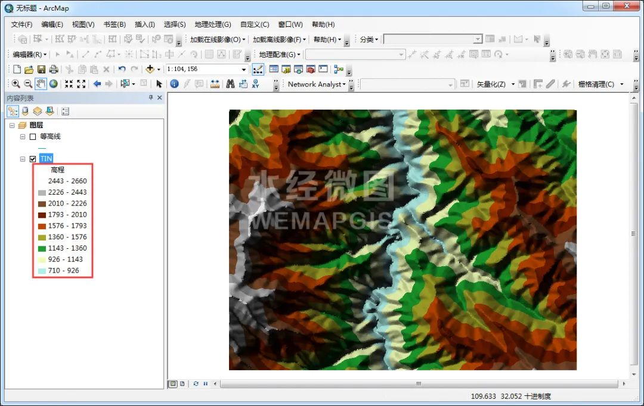Save the map document
Screen dimensions: 644x406
coord(41,69)
